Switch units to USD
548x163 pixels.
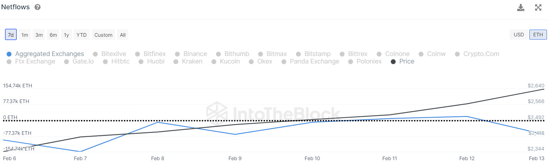click(519, 35)
